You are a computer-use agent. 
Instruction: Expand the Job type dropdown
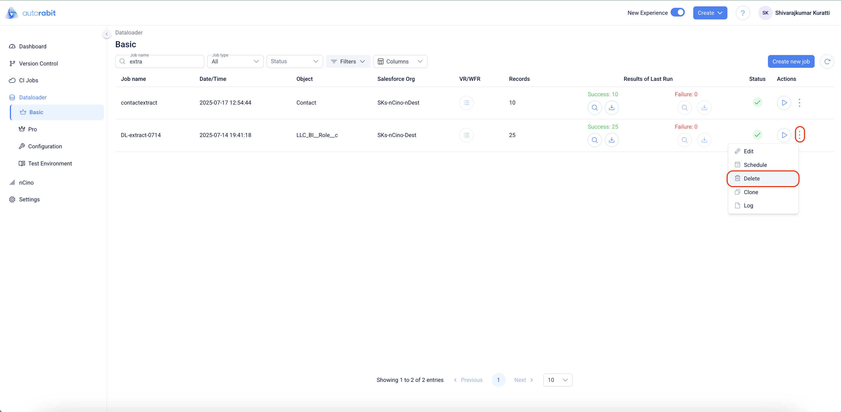(x=235, y=61)
